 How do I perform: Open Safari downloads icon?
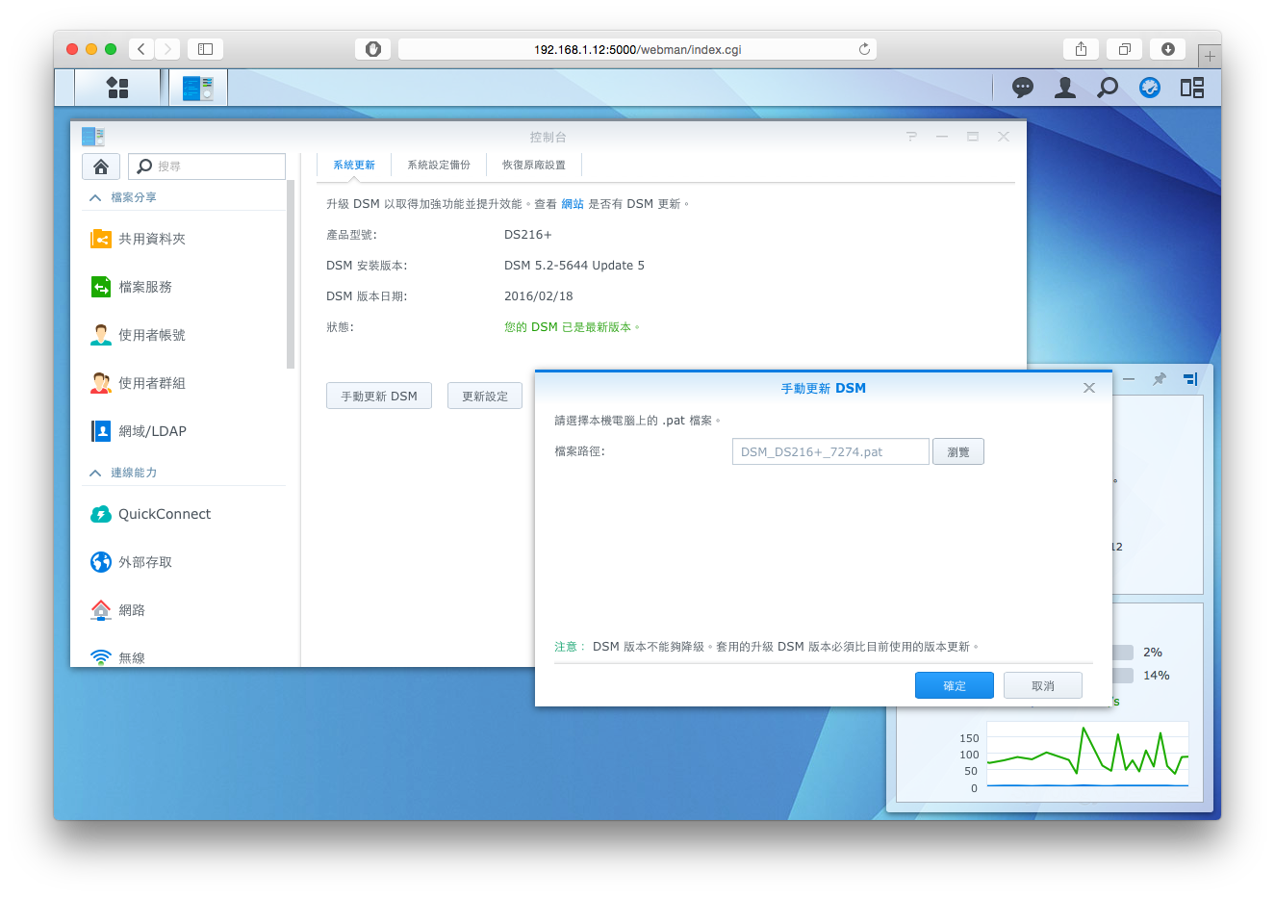pos(1167,49)
